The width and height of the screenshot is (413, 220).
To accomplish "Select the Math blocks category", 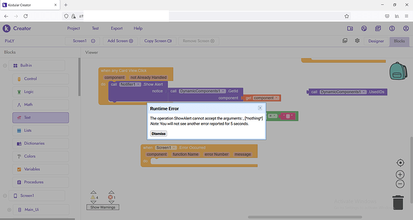I will [41, 105].
